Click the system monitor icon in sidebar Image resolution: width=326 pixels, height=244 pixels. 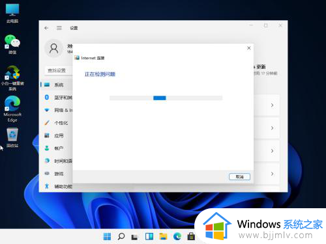(x=47, y=85)
